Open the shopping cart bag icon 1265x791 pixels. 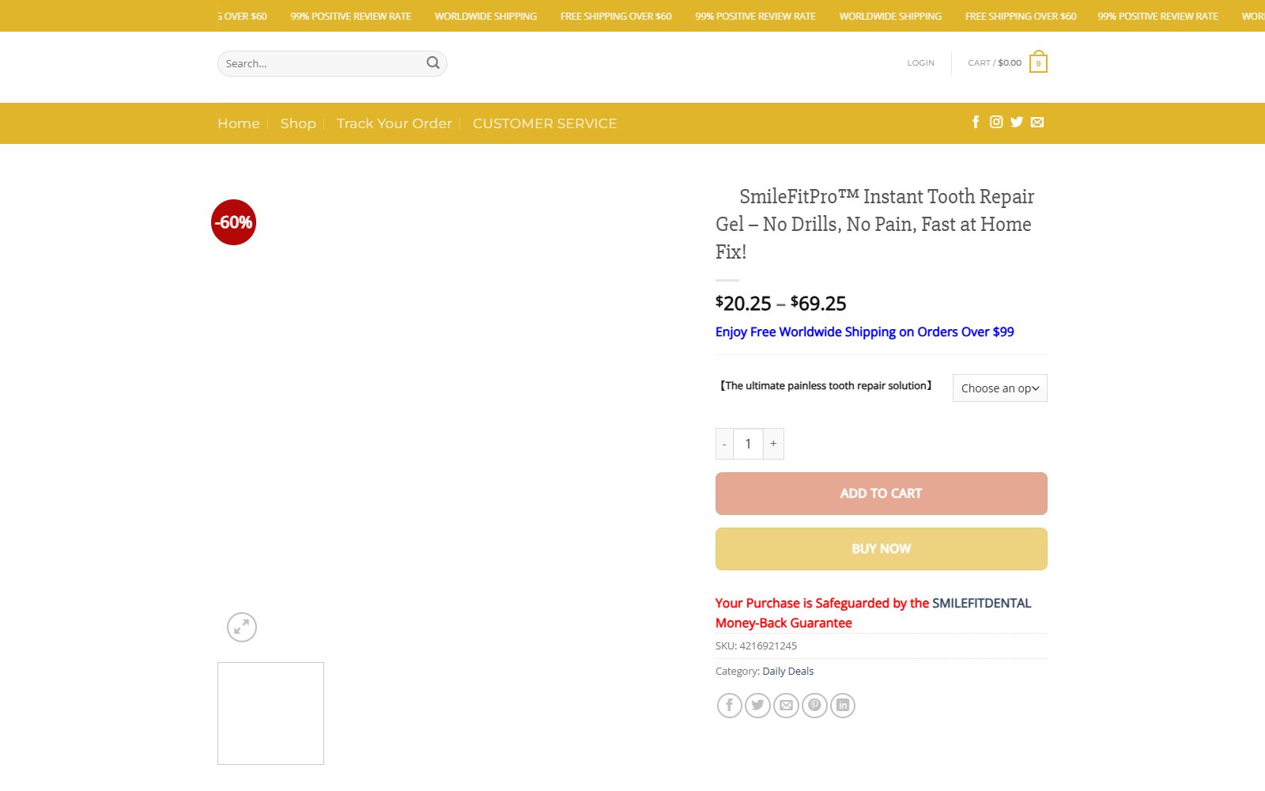[x=1038, y=62]
